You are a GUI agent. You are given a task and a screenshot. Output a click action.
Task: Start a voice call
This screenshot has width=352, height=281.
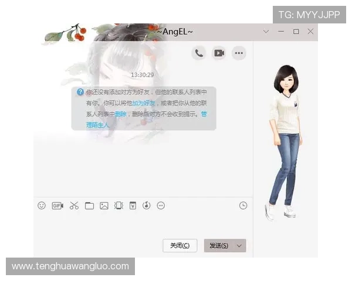[199, 53]
